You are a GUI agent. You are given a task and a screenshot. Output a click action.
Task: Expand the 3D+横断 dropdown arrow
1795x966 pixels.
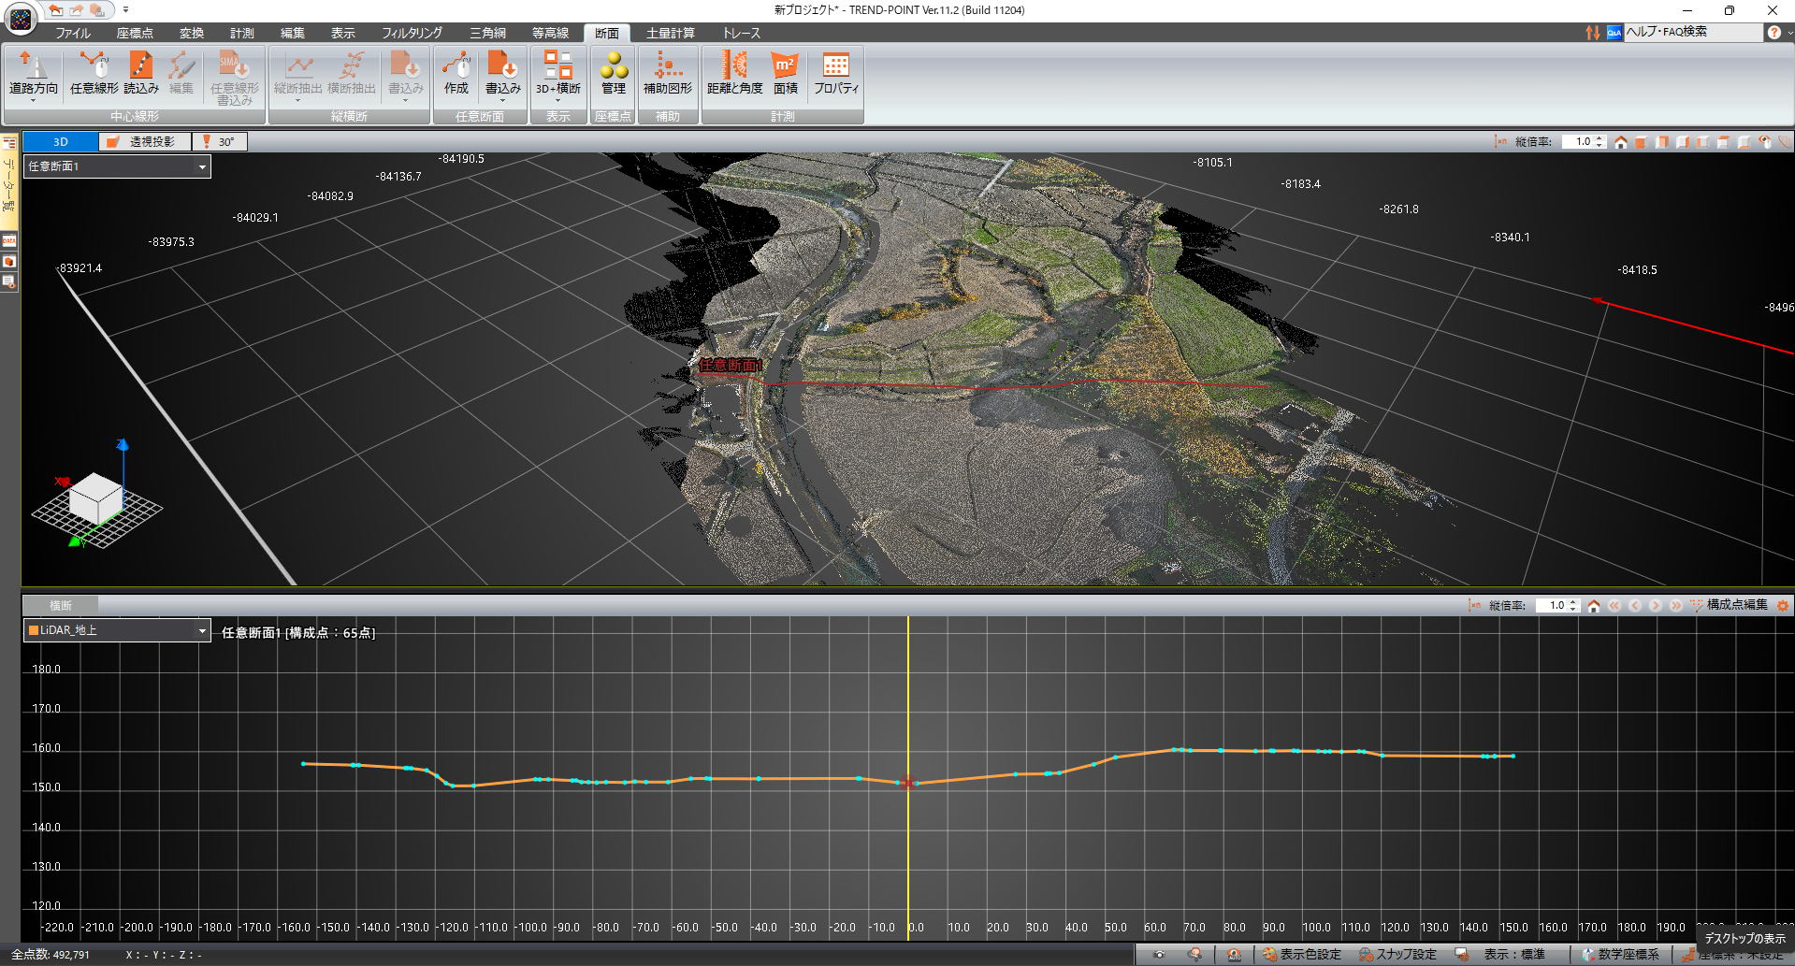point(558,100)
